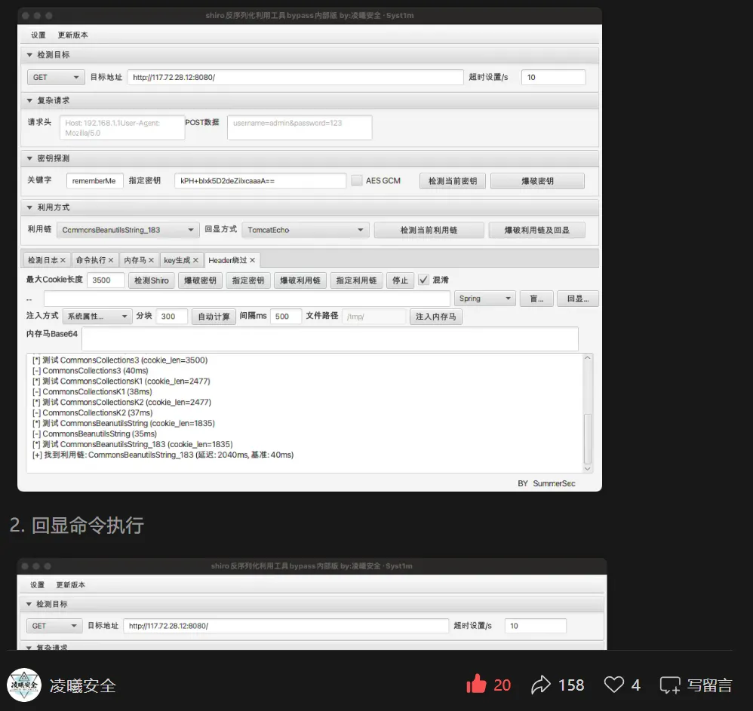The image size is (753, 711).
Task: Open the 设置 menu in top window
Action: tap(38, 35)
